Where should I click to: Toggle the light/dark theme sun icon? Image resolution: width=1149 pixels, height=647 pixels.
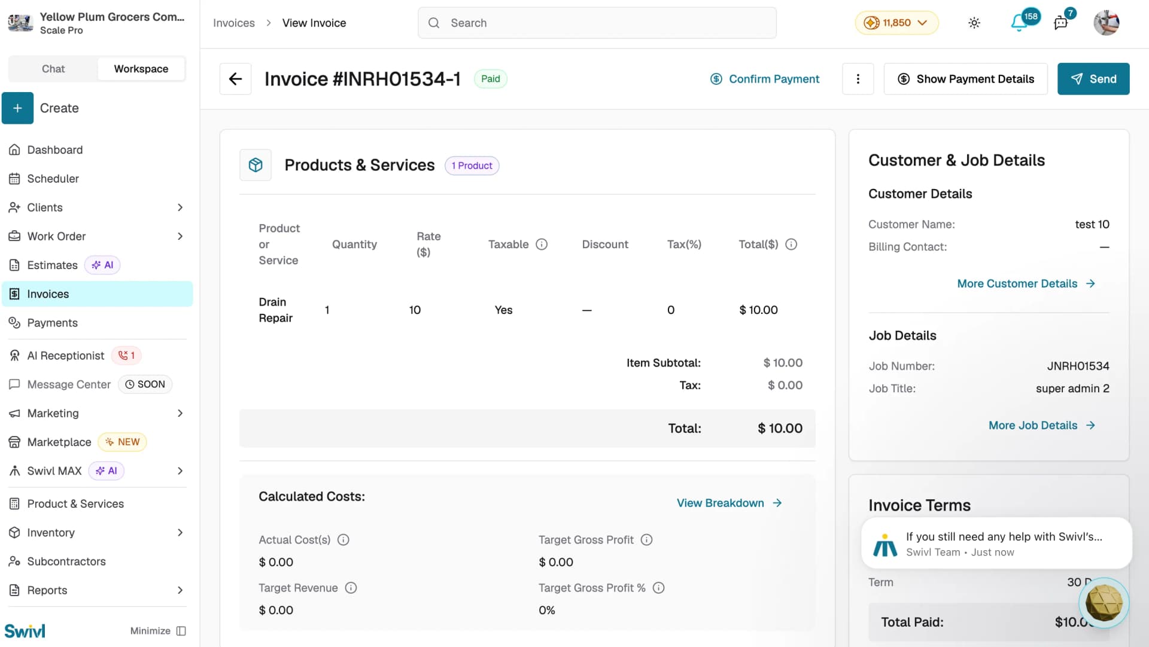pyautogui.click(x=974, y=23)
